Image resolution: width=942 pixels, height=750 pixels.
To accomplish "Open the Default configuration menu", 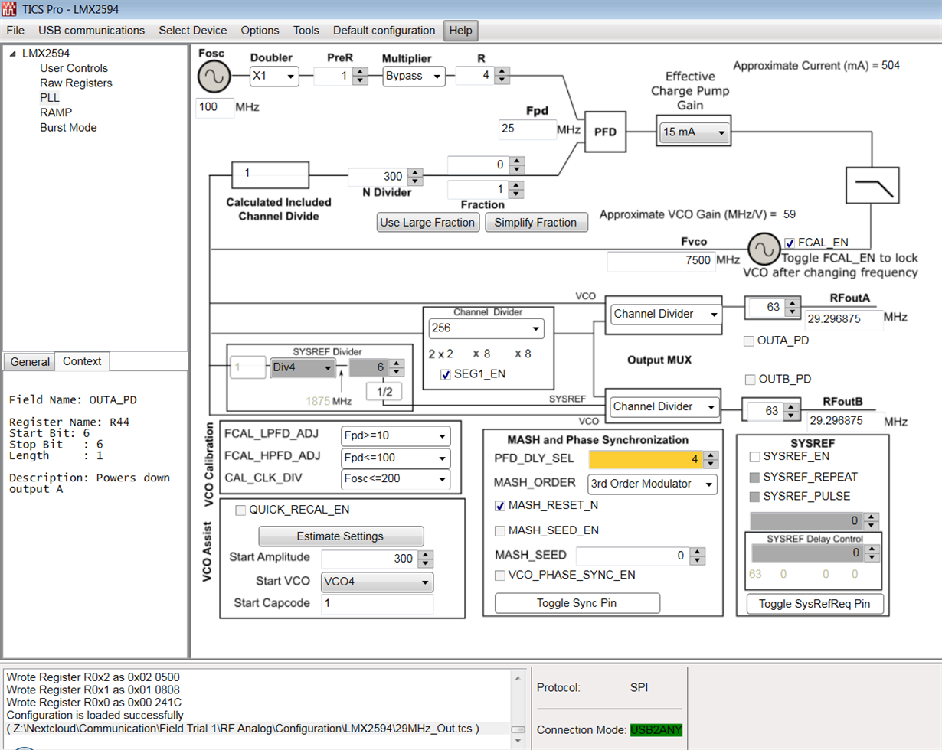I will (384, 31).
